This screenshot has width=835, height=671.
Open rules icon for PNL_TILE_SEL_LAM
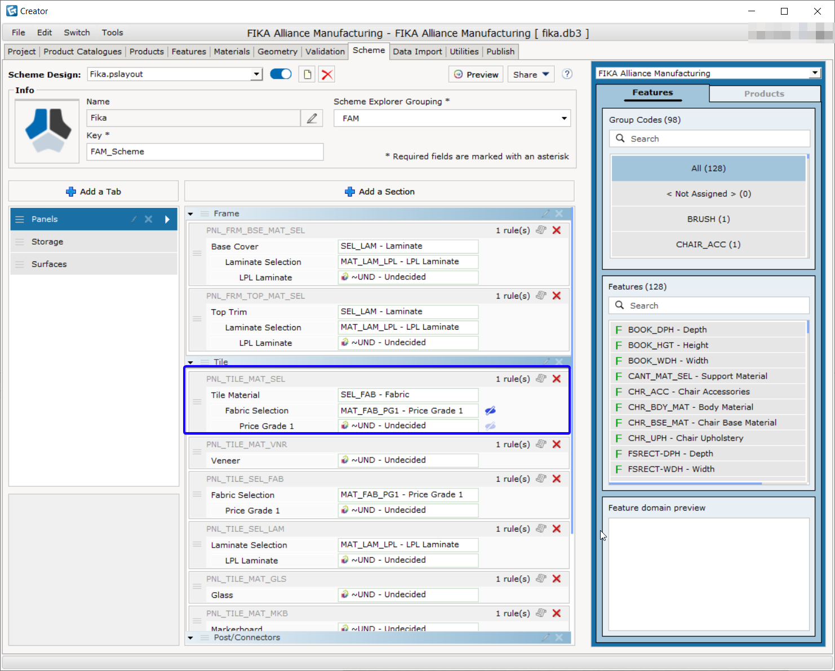541,528
